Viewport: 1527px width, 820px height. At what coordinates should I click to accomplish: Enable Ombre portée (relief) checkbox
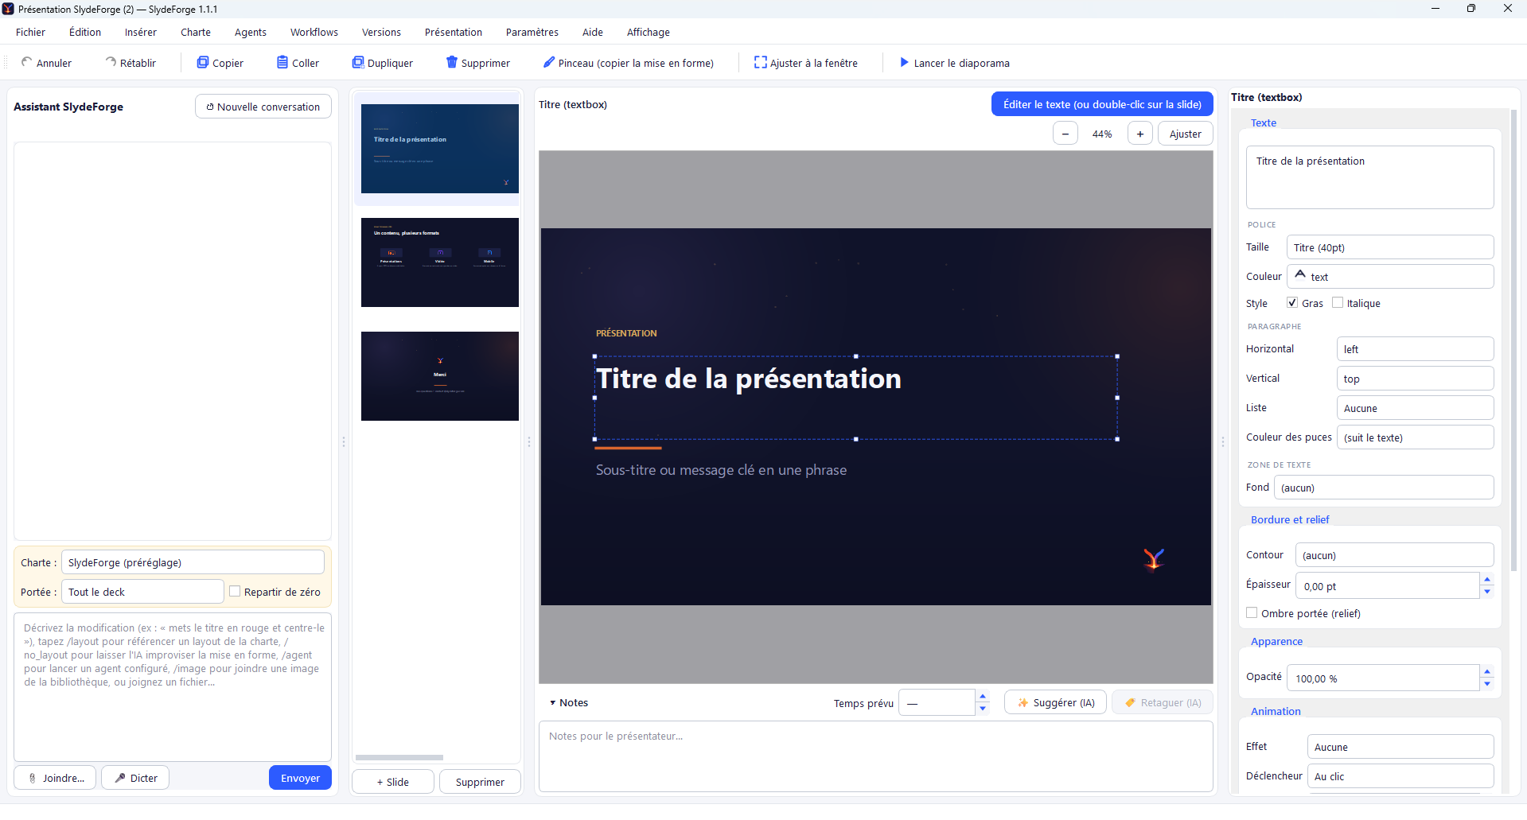1252,612
